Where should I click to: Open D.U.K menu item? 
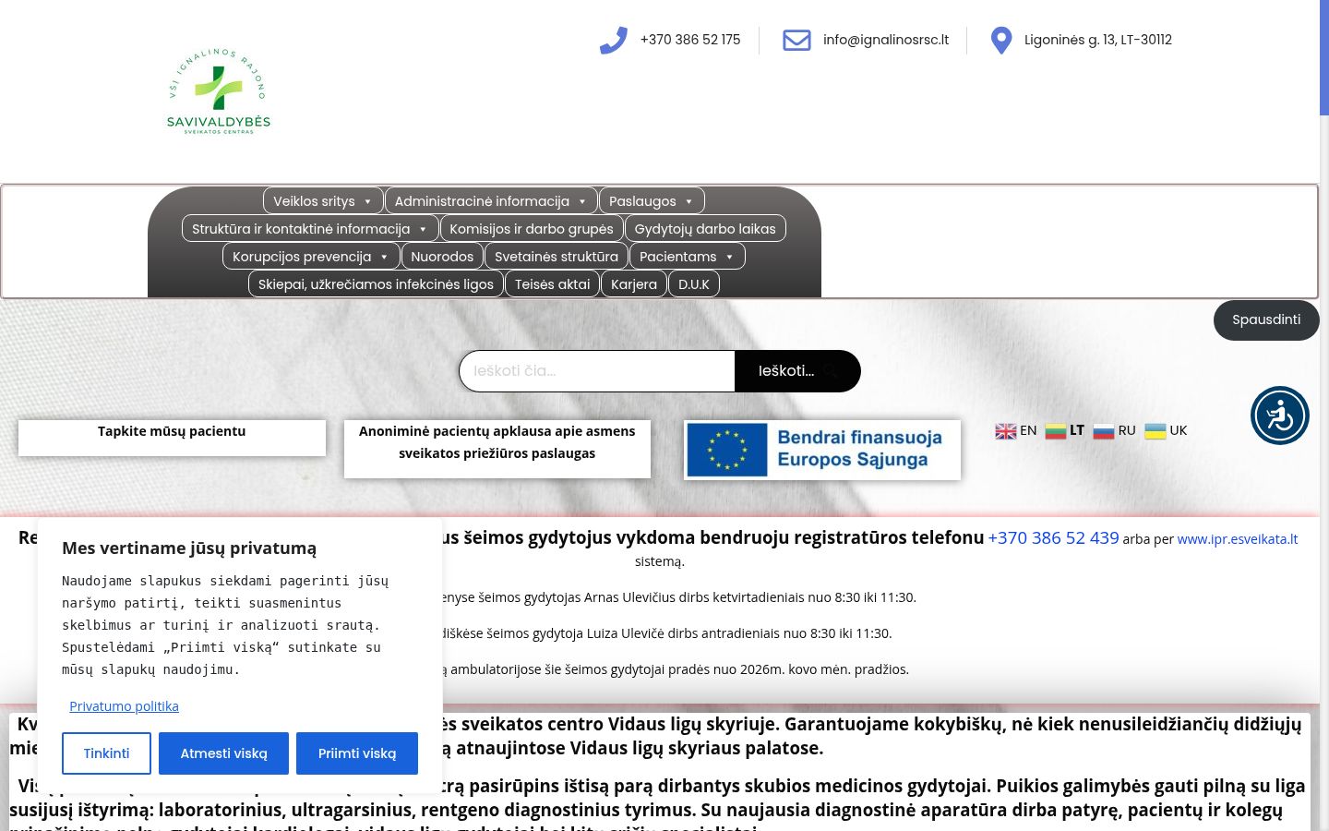(694, 284)
